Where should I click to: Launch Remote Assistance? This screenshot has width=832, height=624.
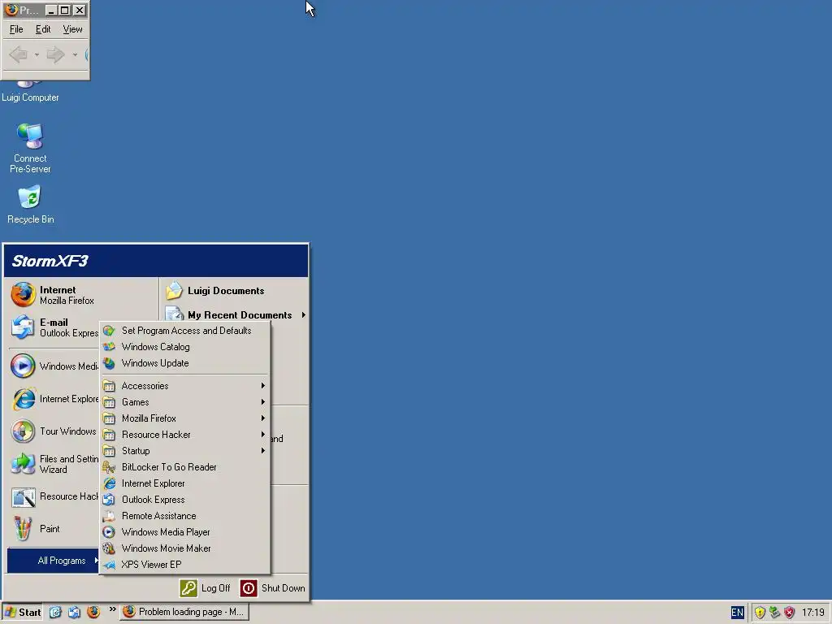pos(184,516)
